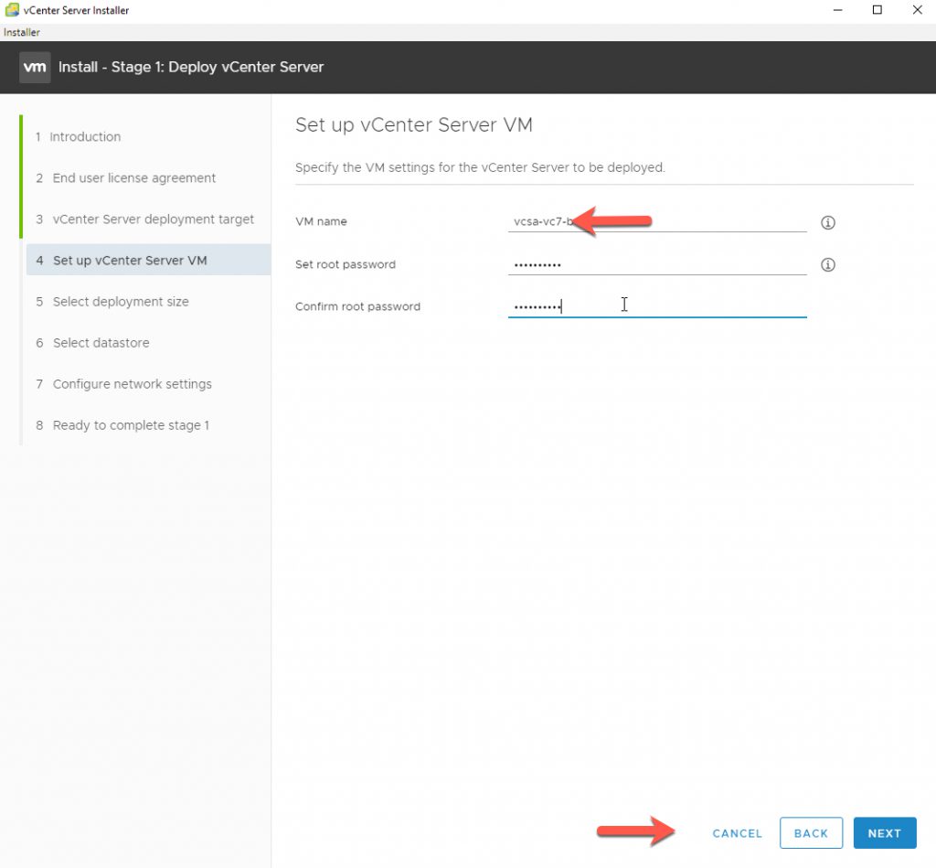Select Ready to complete stage 1 step
This screenshot has width=936, height=868.
(122, 425)
